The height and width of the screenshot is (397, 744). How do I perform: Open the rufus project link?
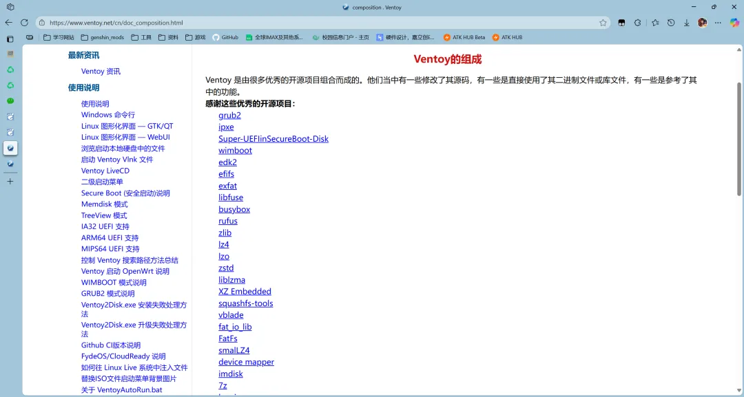[x=228, y=221]
